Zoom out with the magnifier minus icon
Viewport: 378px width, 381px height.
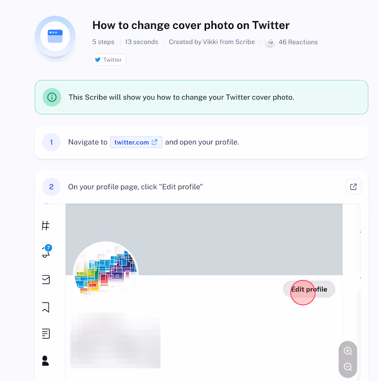[348, 367]
